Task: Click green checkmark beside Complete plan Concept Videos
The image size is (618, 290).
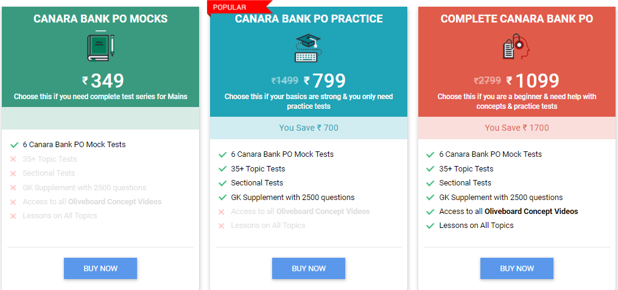Action: [430, 212]
